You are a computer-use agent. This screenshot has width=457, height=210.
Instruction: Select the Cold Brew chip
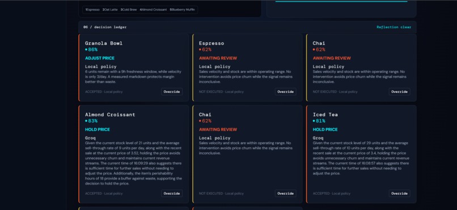coord(129,10)
